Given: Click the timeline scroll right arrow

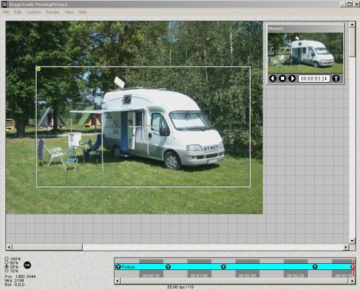Looking at the screenshot, I should (x=352, y=281).
